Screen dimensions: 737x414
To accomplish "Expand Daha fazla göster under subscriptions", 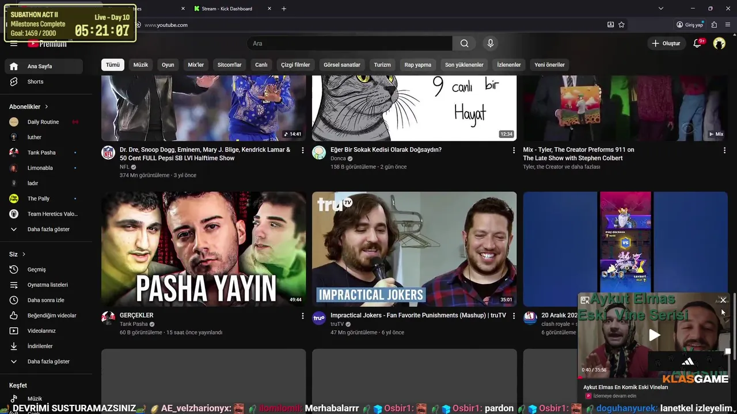I will [x=44, y=229].
